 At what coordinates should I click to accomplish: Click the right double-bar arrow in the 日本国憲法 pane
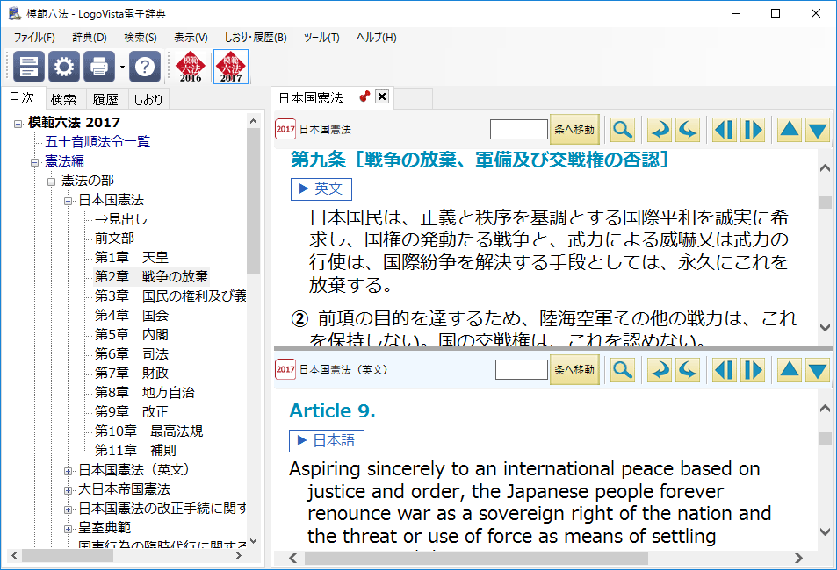753,130
